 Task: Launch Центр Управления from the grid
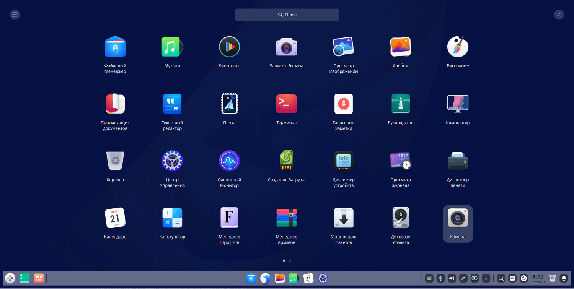pos(172,161)
